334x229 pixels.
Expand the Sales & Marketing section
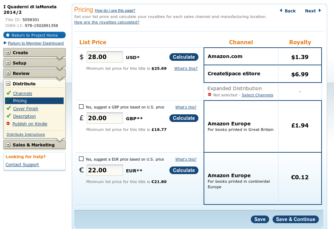(8, 145)
